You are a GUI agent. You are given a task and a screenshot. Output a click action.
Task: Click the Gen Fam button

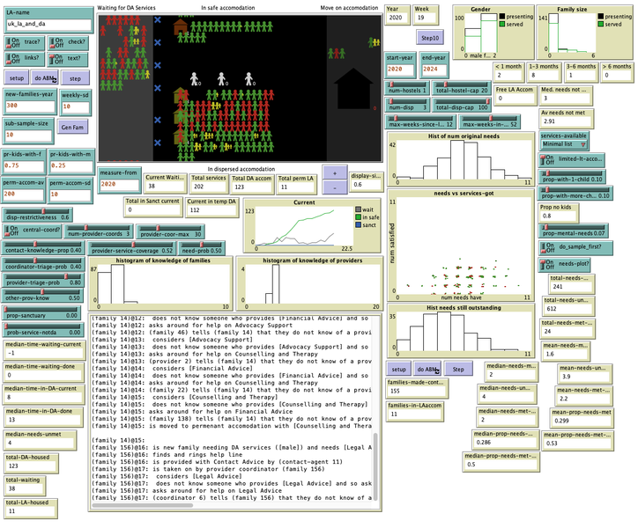pos(72,128)
